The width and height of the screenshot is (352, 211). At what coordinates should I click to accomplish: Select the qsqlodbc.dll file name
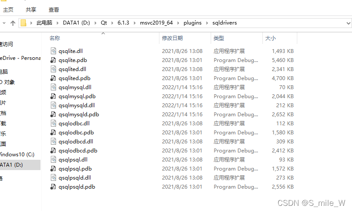74,124
